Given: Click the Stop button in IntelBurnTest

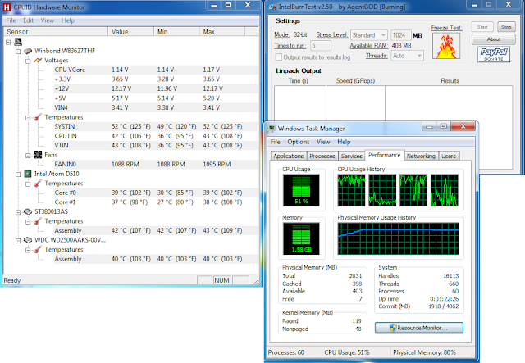Looking at the screenshot, I should 506,27.
